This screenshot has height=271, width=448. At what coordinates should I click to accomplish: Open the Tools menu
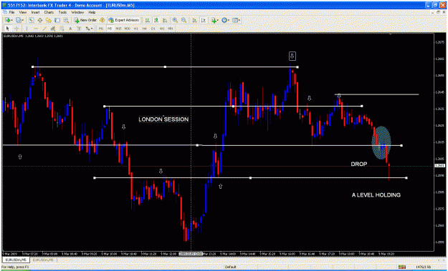62,13
